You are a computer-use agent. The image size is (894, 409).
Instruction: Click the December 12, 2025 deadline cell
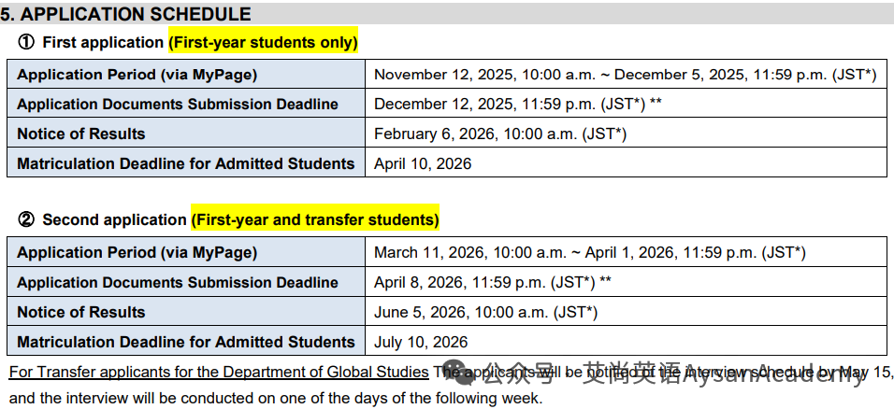click(x=625, y=104)
